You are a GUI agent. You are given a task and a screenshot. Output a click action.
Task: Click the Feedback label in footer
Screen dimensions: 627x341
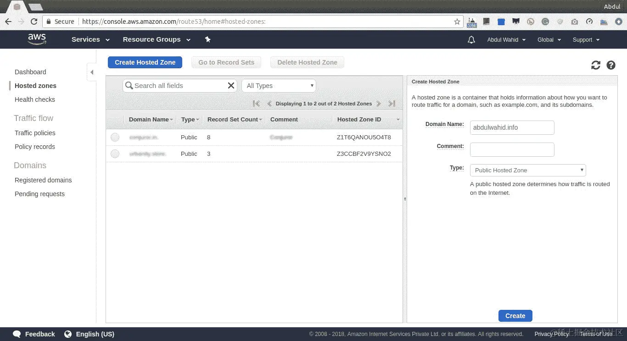tap(40, 334)
